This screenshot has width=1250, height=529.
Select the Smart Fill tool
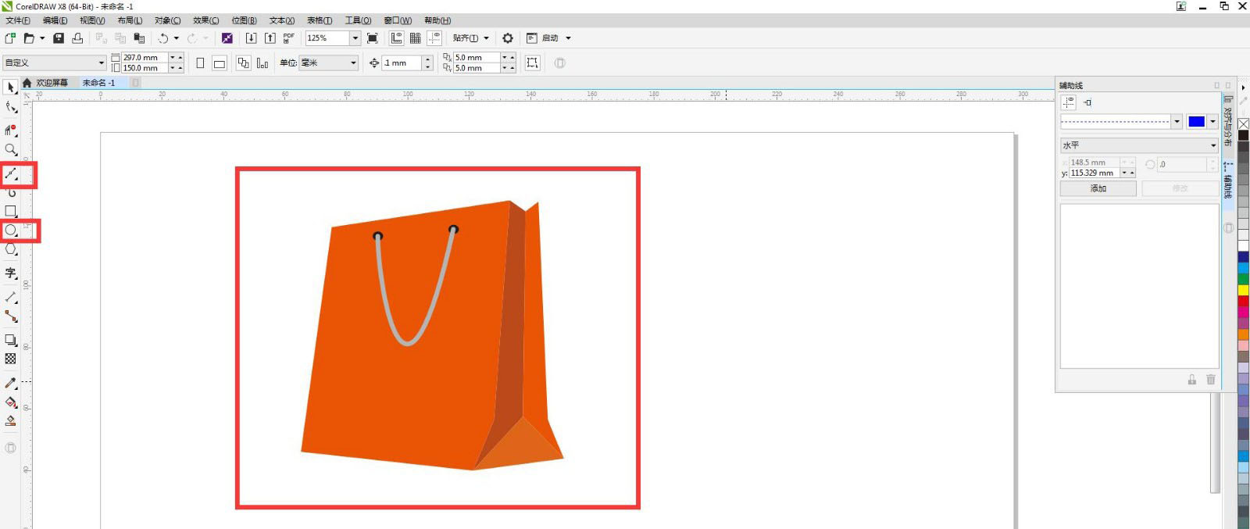pyautogui.click(x=11, y=421)
